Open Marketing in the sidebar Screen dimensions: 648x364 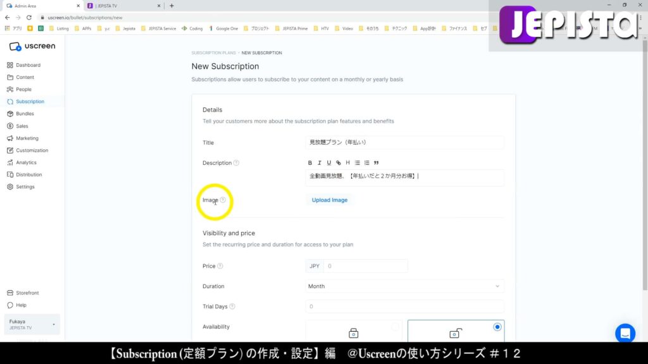tap(23, 138)
